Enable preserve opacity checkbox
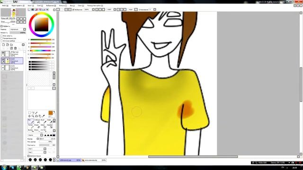 click(x=1, y=36)
